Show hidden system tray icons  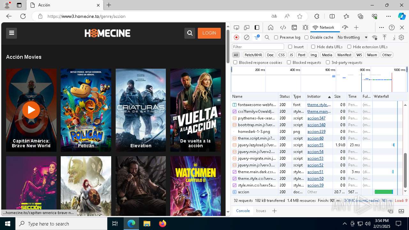click(x=344, y=224)
